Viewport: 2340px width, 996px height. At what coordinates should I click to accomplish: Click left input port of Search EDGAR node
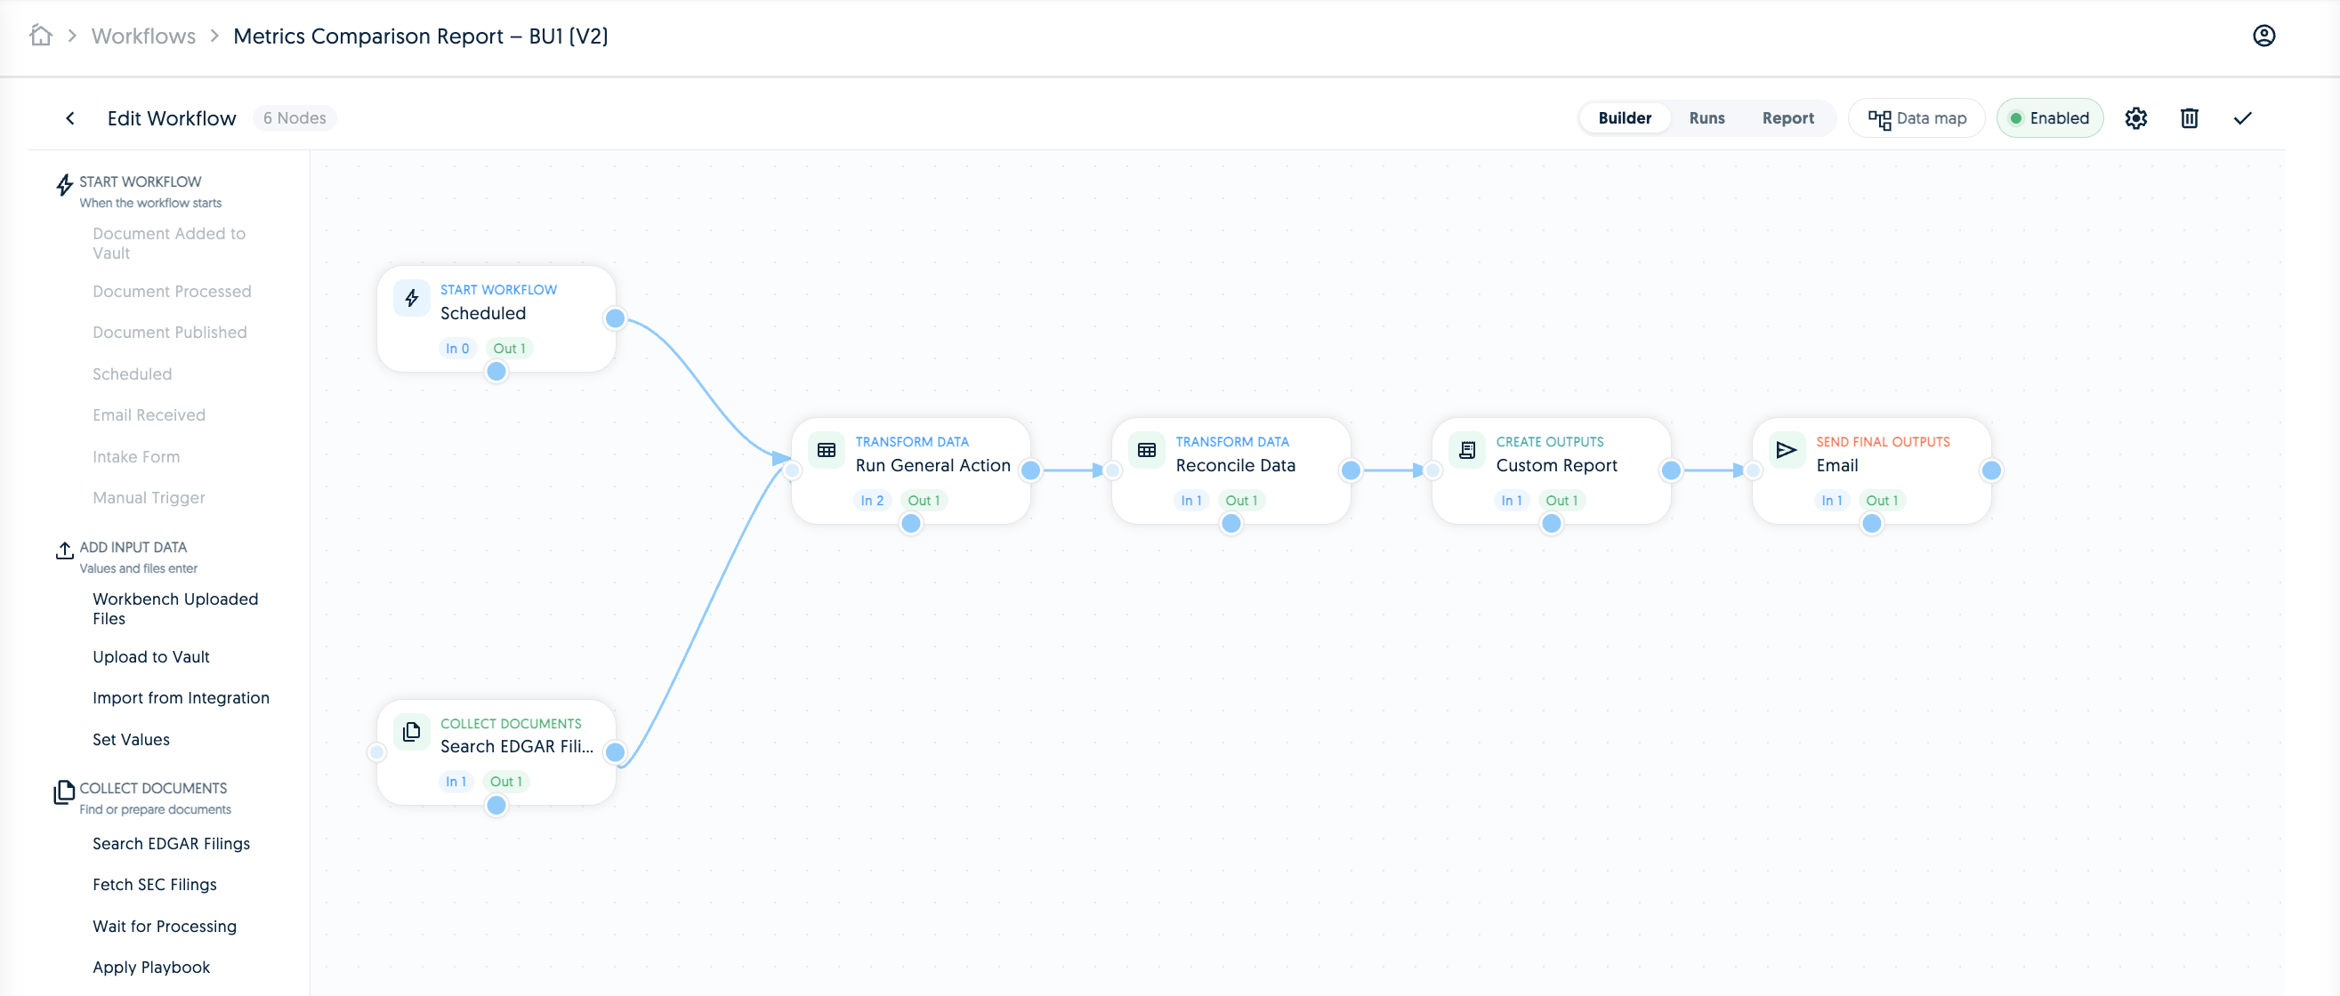pos(377,751)
